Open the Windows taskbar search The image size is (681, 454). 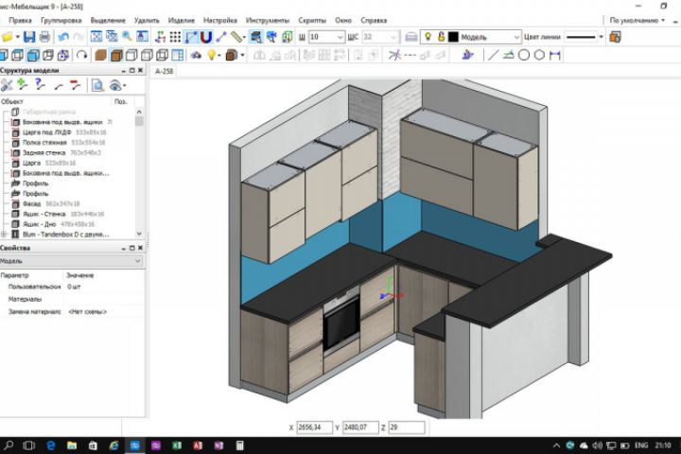[x=9, y=445]
